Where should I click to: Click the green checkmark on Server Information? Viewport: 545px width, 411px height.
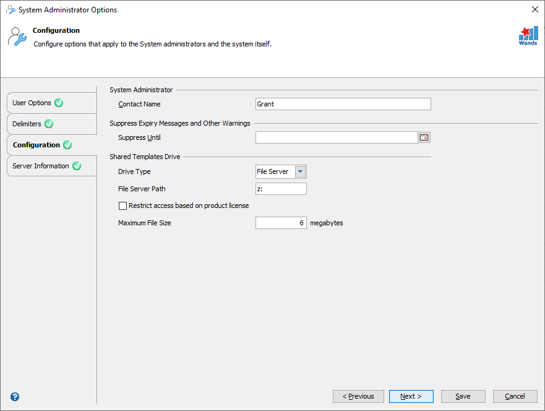(77, 165)
